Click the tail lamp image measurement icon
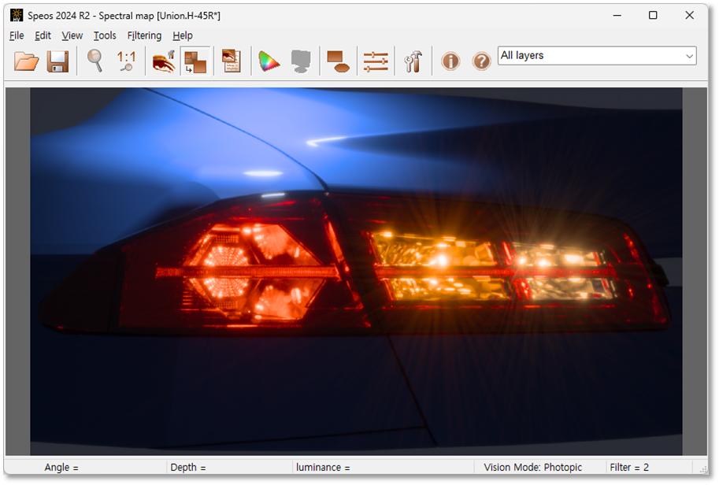 click(x=164, y=61)
